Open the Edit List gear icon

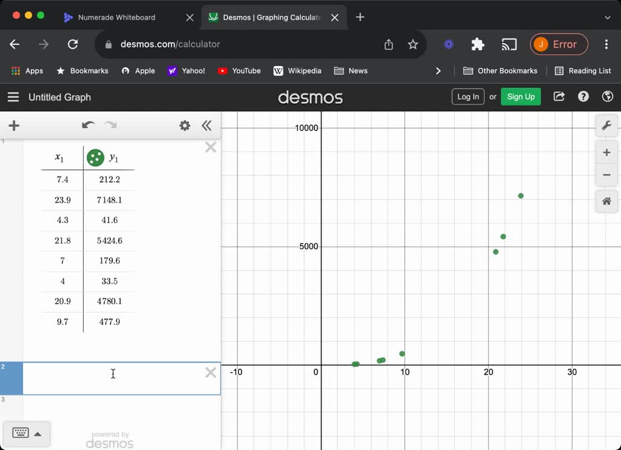click(x=184, y=126)
